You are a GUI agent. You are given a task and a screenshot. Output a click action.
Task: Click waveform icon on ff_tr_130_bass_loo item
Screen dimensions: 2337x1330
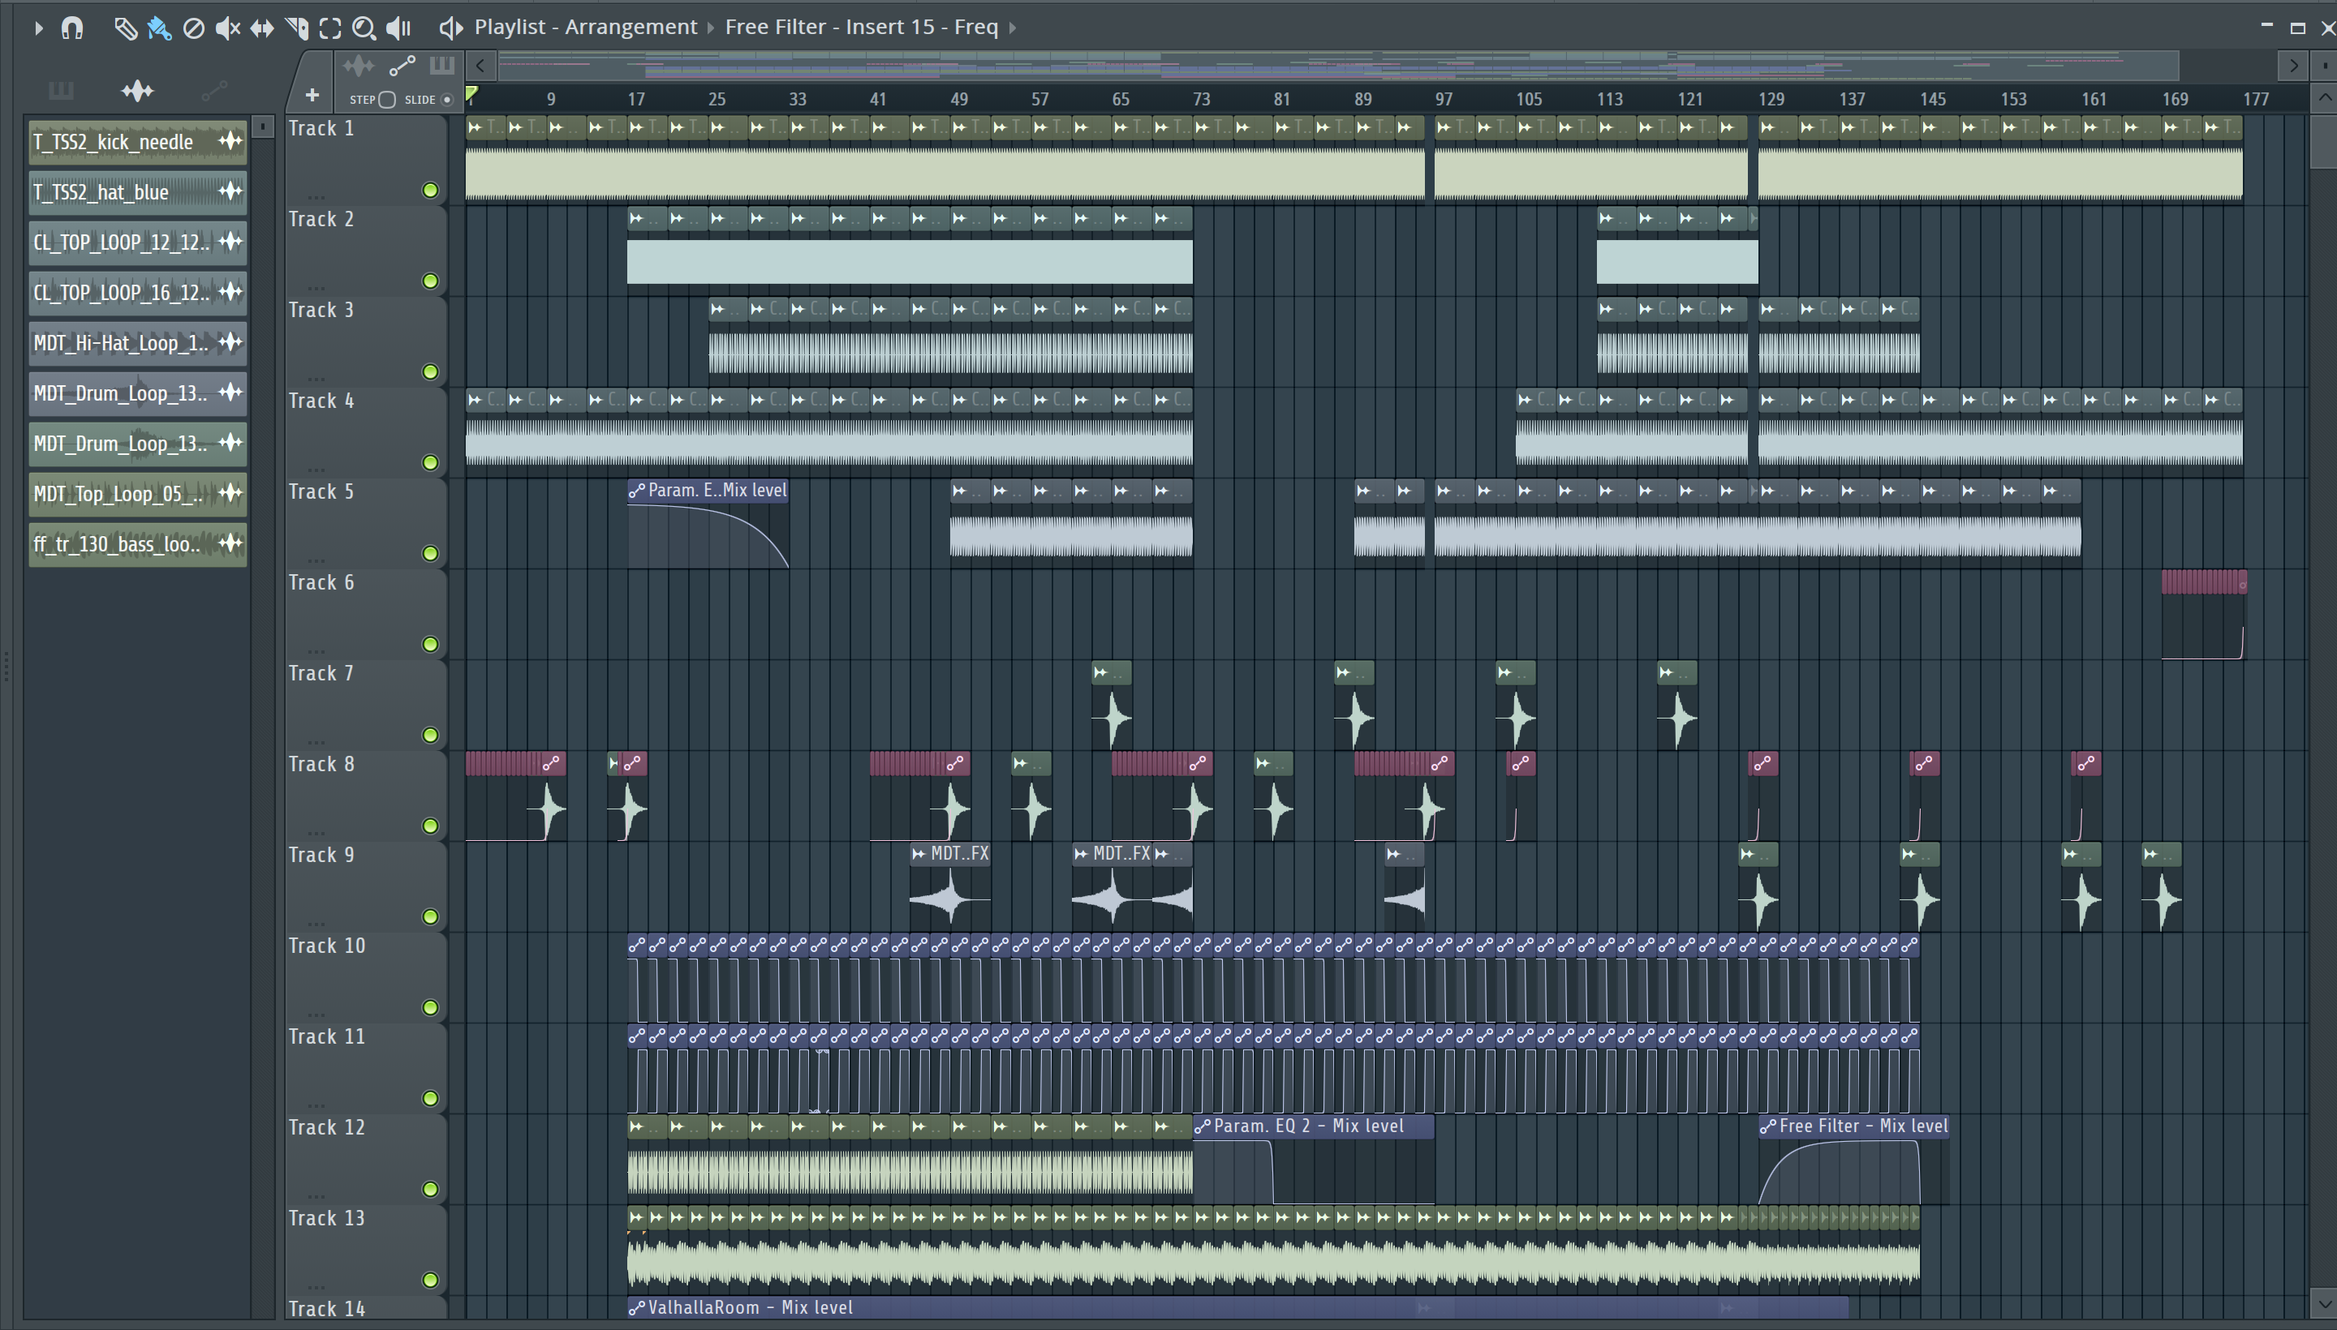click(230, 543)
